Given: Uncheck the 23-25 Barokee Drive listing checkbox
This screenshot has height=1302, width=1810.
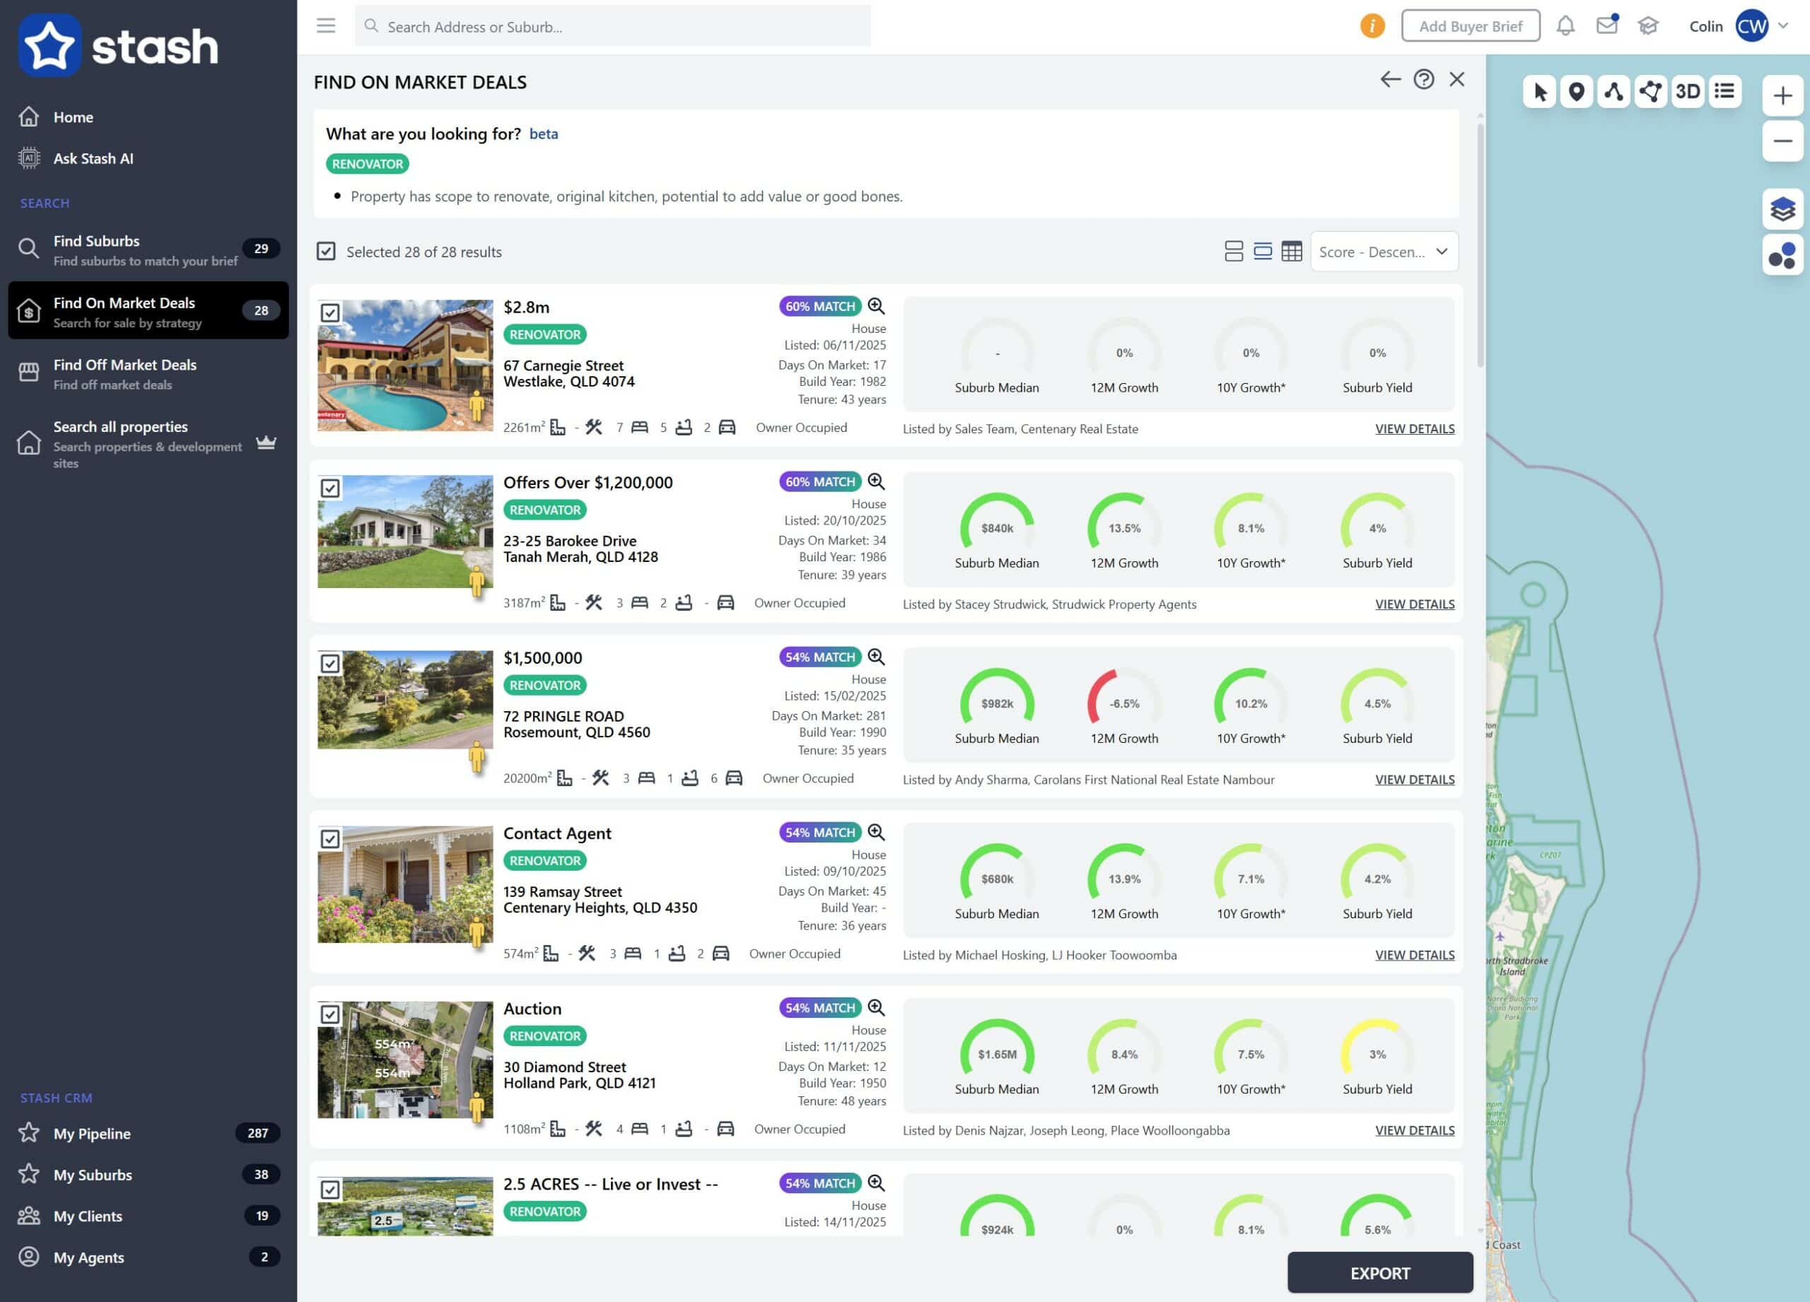Looking at the screenshot, I should point(330,488).
